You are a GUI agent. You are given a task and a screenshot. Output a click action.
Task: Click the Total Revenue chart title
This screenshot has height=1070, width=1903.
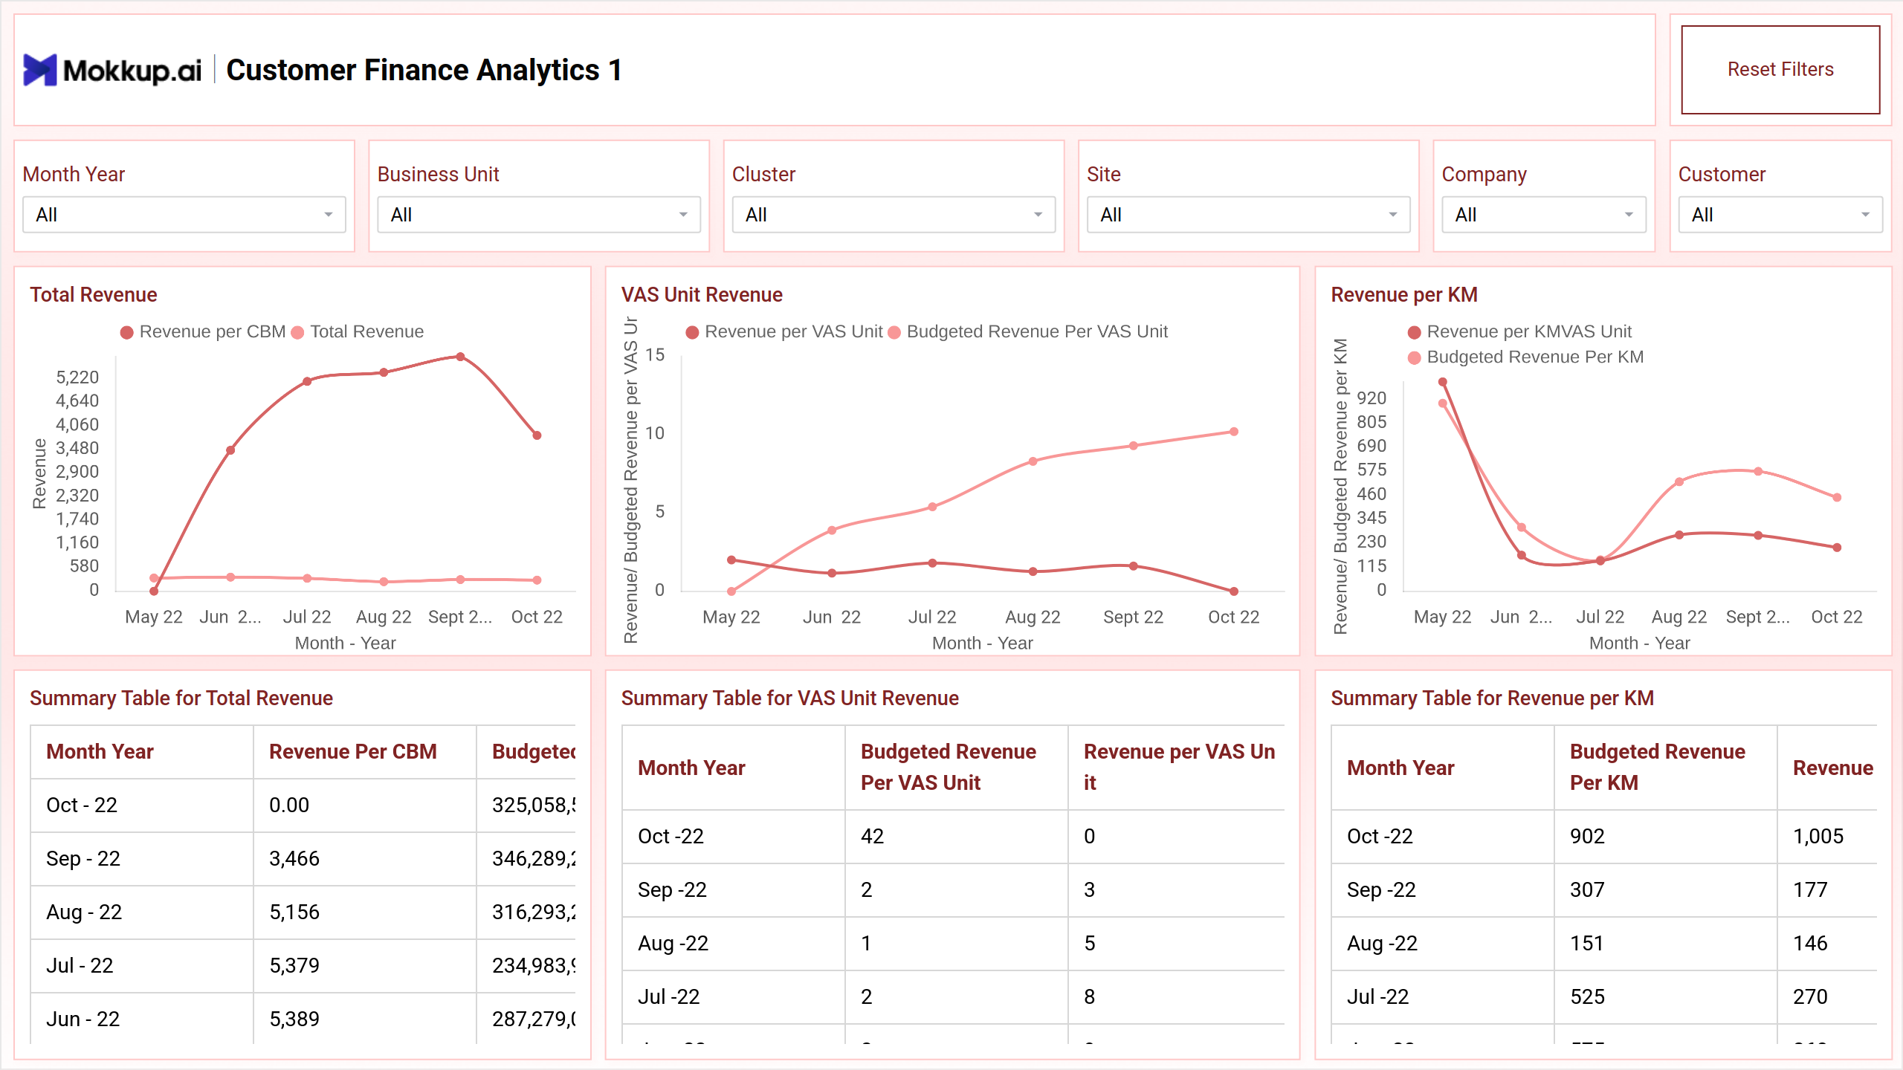coord(94,295)
